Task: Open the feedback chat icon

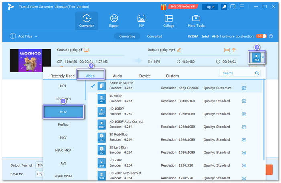Action: pyautogui.click(x=233, y=7)
